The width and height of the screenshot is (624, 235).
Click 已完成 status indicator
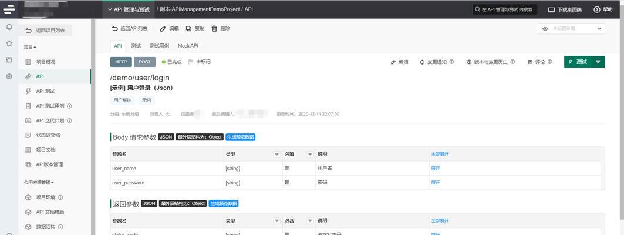click(x=171, y=62)
